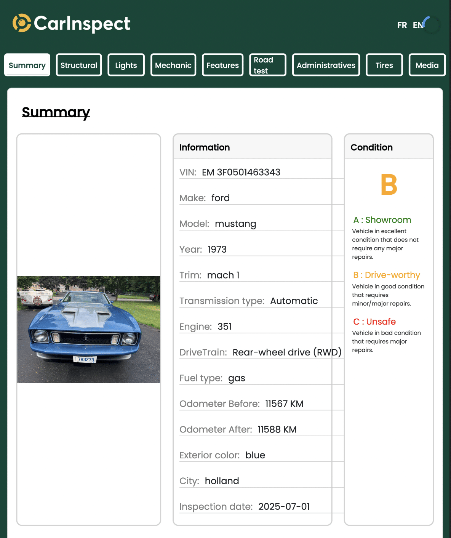Image resolution: width=451 pixels, height=538 pixels.
Task: View the Administratives tab
Action: [x=326, y=65]
